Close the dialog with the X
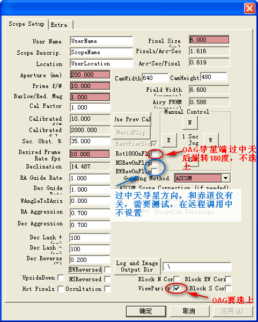 249,9
